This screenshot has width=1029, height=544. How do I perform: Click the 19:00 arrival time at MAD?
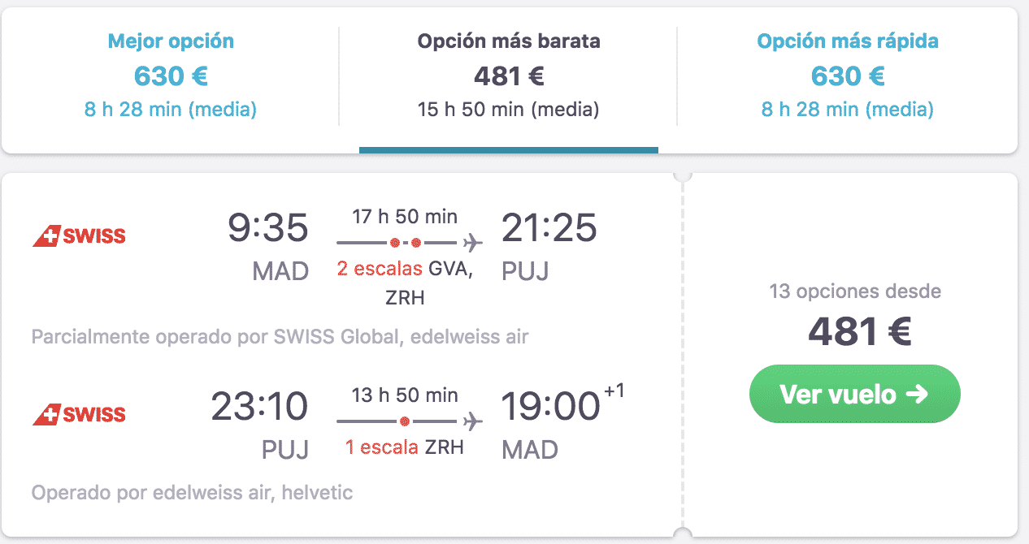(x=549, y=407)
